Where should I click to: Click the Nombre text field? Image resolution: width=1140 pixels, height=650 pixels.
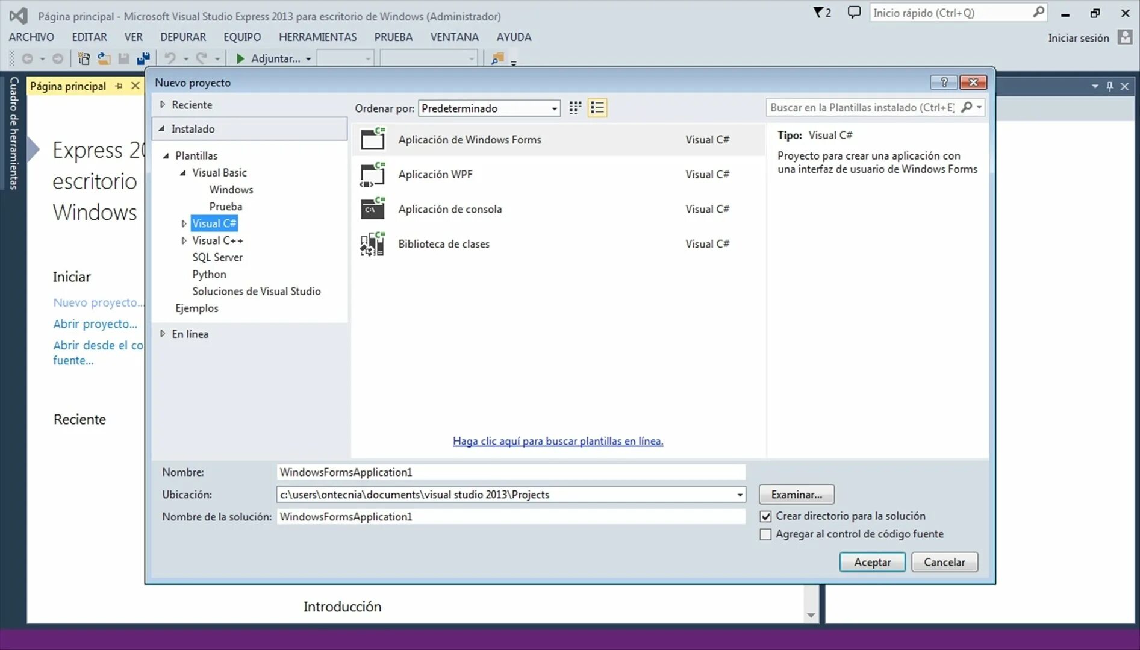(x=511, y=472)
